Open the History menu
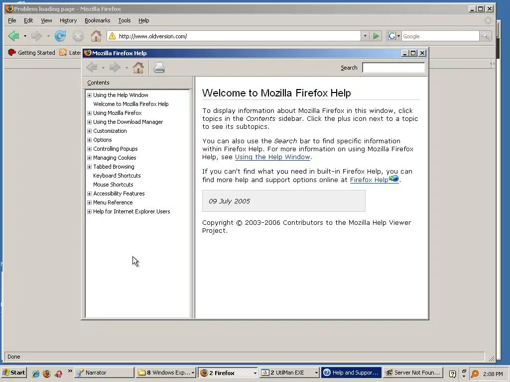Image resolution: width=510 pixels, height=382 pixels. (x=68, y=20)
